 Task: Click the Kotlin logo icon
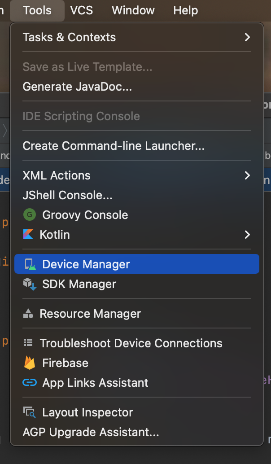point(28,235)
